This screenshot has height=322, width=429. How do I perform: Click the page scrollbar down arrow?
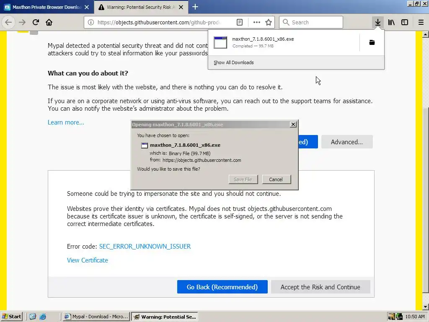coord(425,307)
